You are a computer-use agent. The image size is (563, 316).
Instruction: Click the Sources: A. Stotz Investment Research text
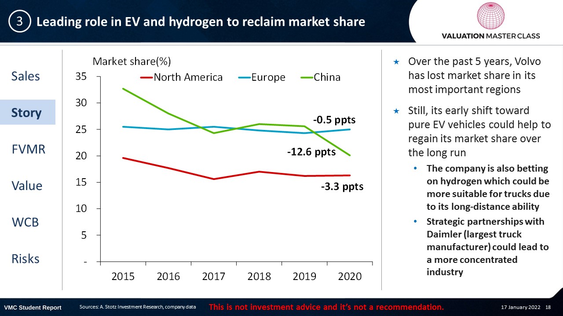point(138,307)
